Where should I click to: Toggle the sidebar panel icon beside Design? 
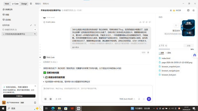31,4
